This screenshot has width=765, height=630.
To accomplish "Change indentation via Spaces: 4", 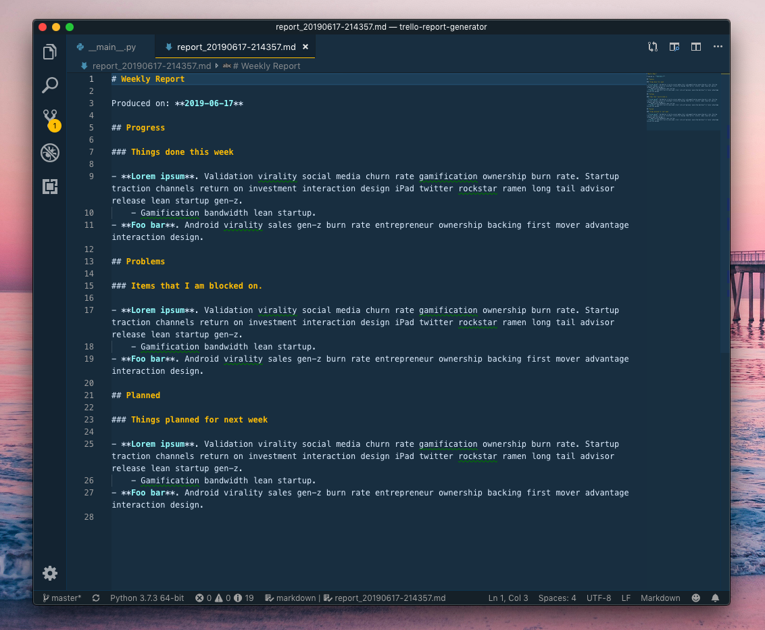I will point(557,598).
